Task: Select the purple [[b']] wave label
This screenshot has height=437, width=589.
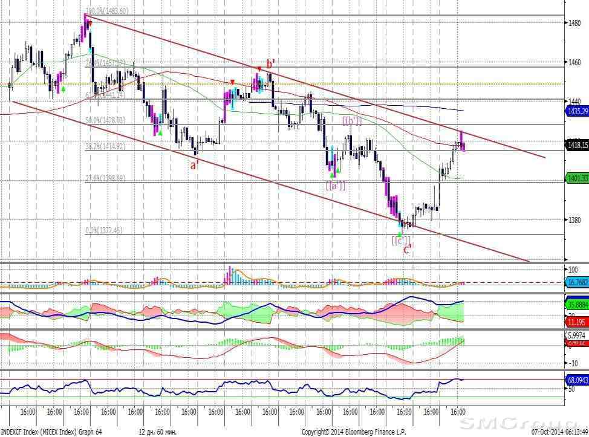Action: click(353, 121)
